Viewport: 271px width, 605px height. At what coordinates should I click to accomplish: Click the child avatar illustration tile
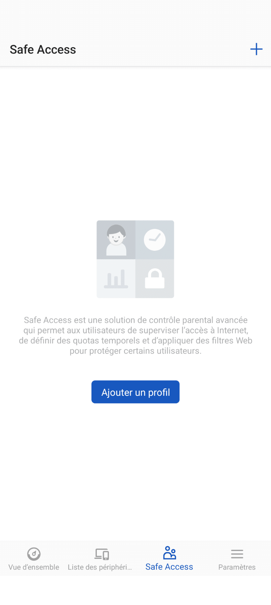tap(116, 240)
